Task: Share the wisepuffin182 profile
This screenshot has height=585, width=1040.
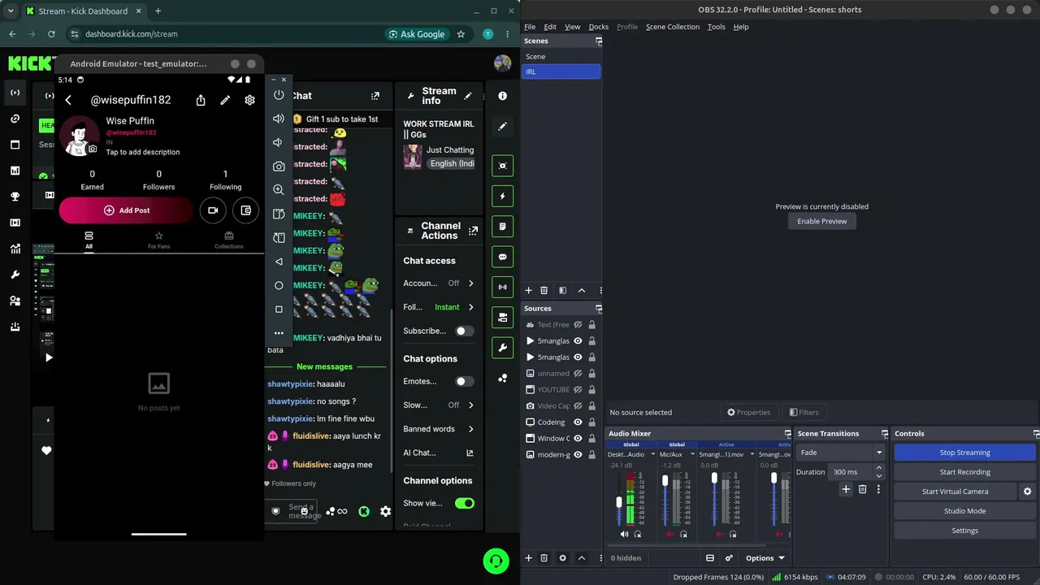Action: (x=201, y=100)
